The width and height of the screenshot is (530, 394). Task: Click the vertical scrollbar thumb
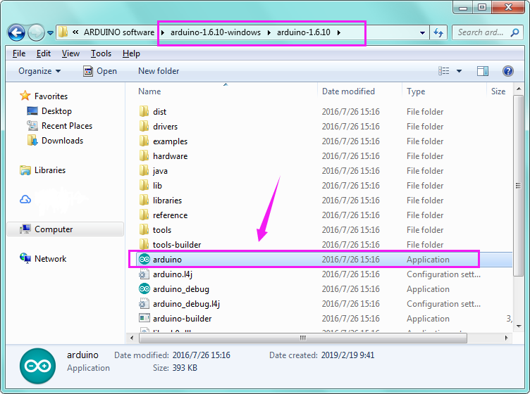[x=518, y=186]
